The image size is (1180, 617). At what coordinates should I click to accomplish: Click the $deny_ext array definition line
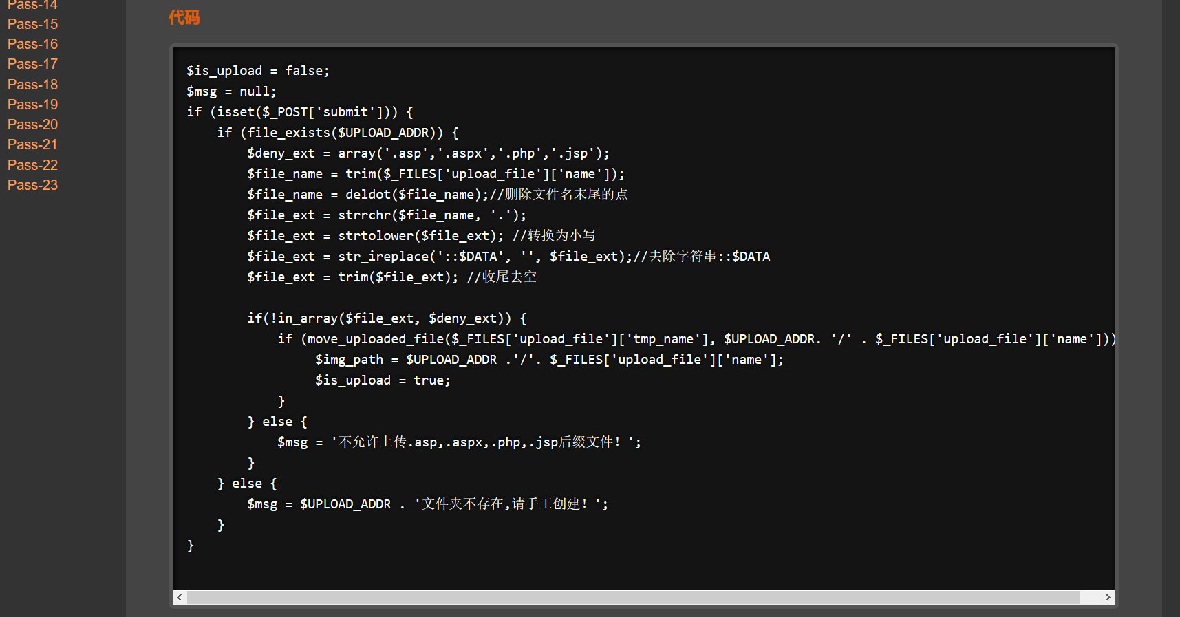428,153
